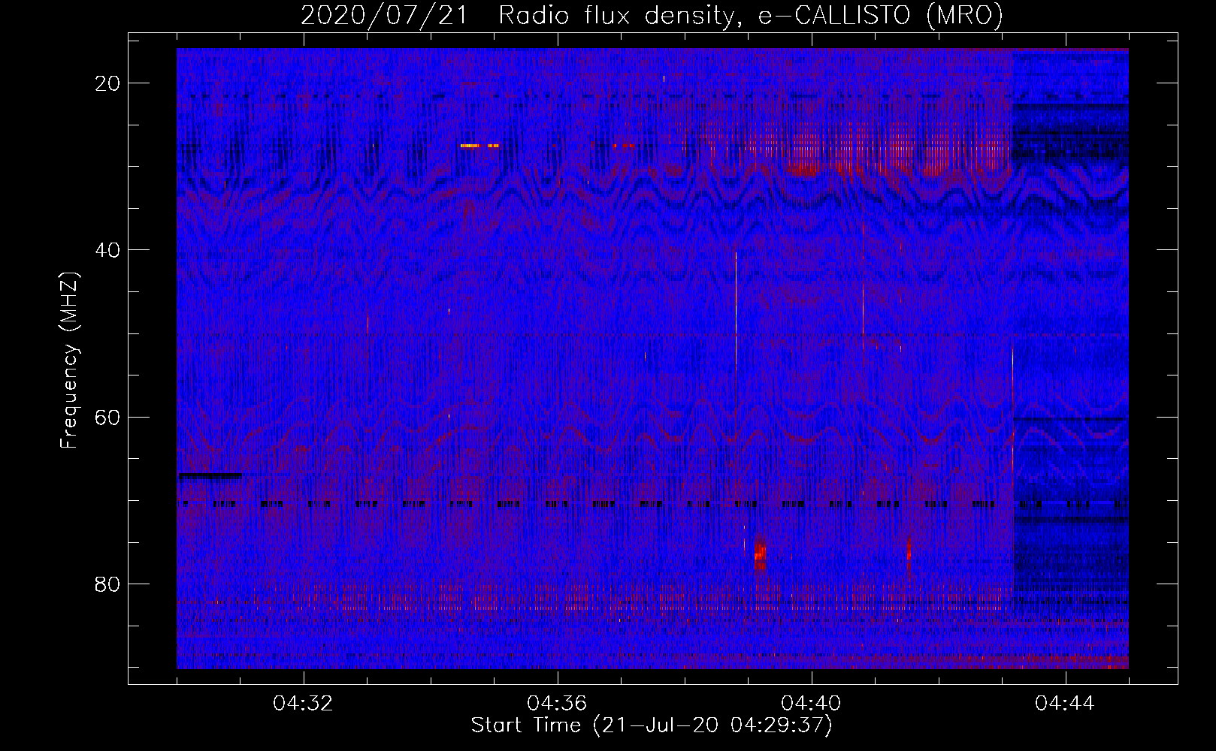Screen dimensions: 1216x751
Task: Click the 04:36 time tick label
Action: (558, 704)
